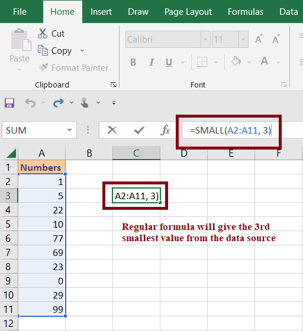Viewport: 303px width, 331px height.
Task: Confirm the formula with checkmark icon
Action: tap(139, 130)
